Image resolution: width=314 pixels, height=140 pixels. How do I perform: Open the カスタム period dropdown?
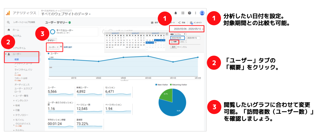pos(180,34)
